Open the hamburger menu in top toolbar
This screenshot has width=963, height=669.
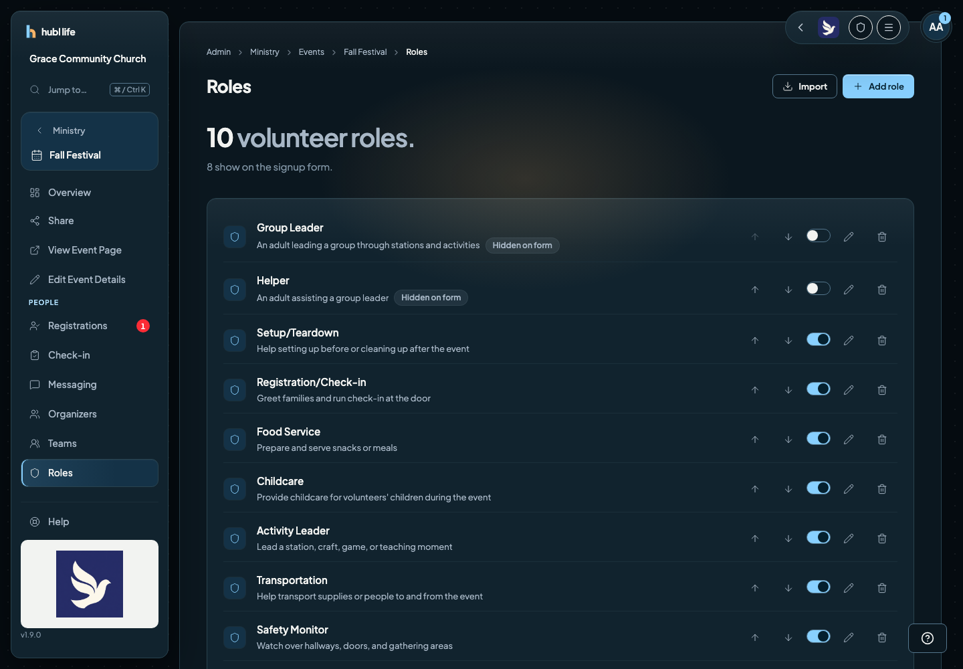click(x=889, y=27)
